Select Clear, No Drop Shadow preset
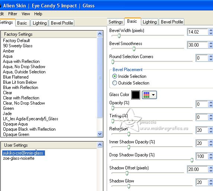This screenshot has width=213, height=191. (x=24, y=103)
